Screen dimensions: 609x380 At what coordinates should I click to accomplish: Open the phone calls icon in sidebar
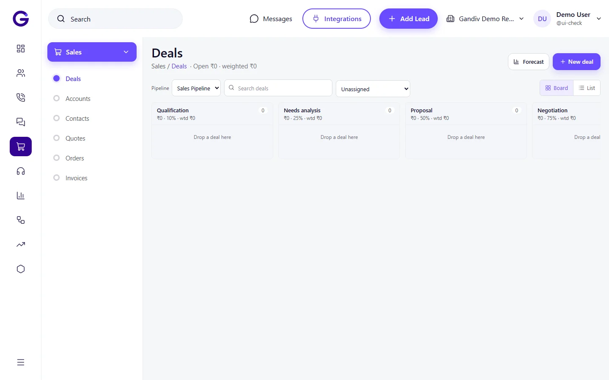coord(21,98)
